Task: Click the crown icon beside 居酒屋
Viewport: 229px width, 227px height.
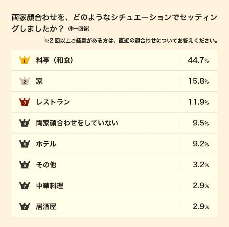Action: pyautogui.click(x=24, y=206)
